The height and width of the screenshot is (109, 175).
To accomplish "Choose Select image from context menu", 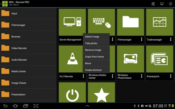I will coord(96,37).
